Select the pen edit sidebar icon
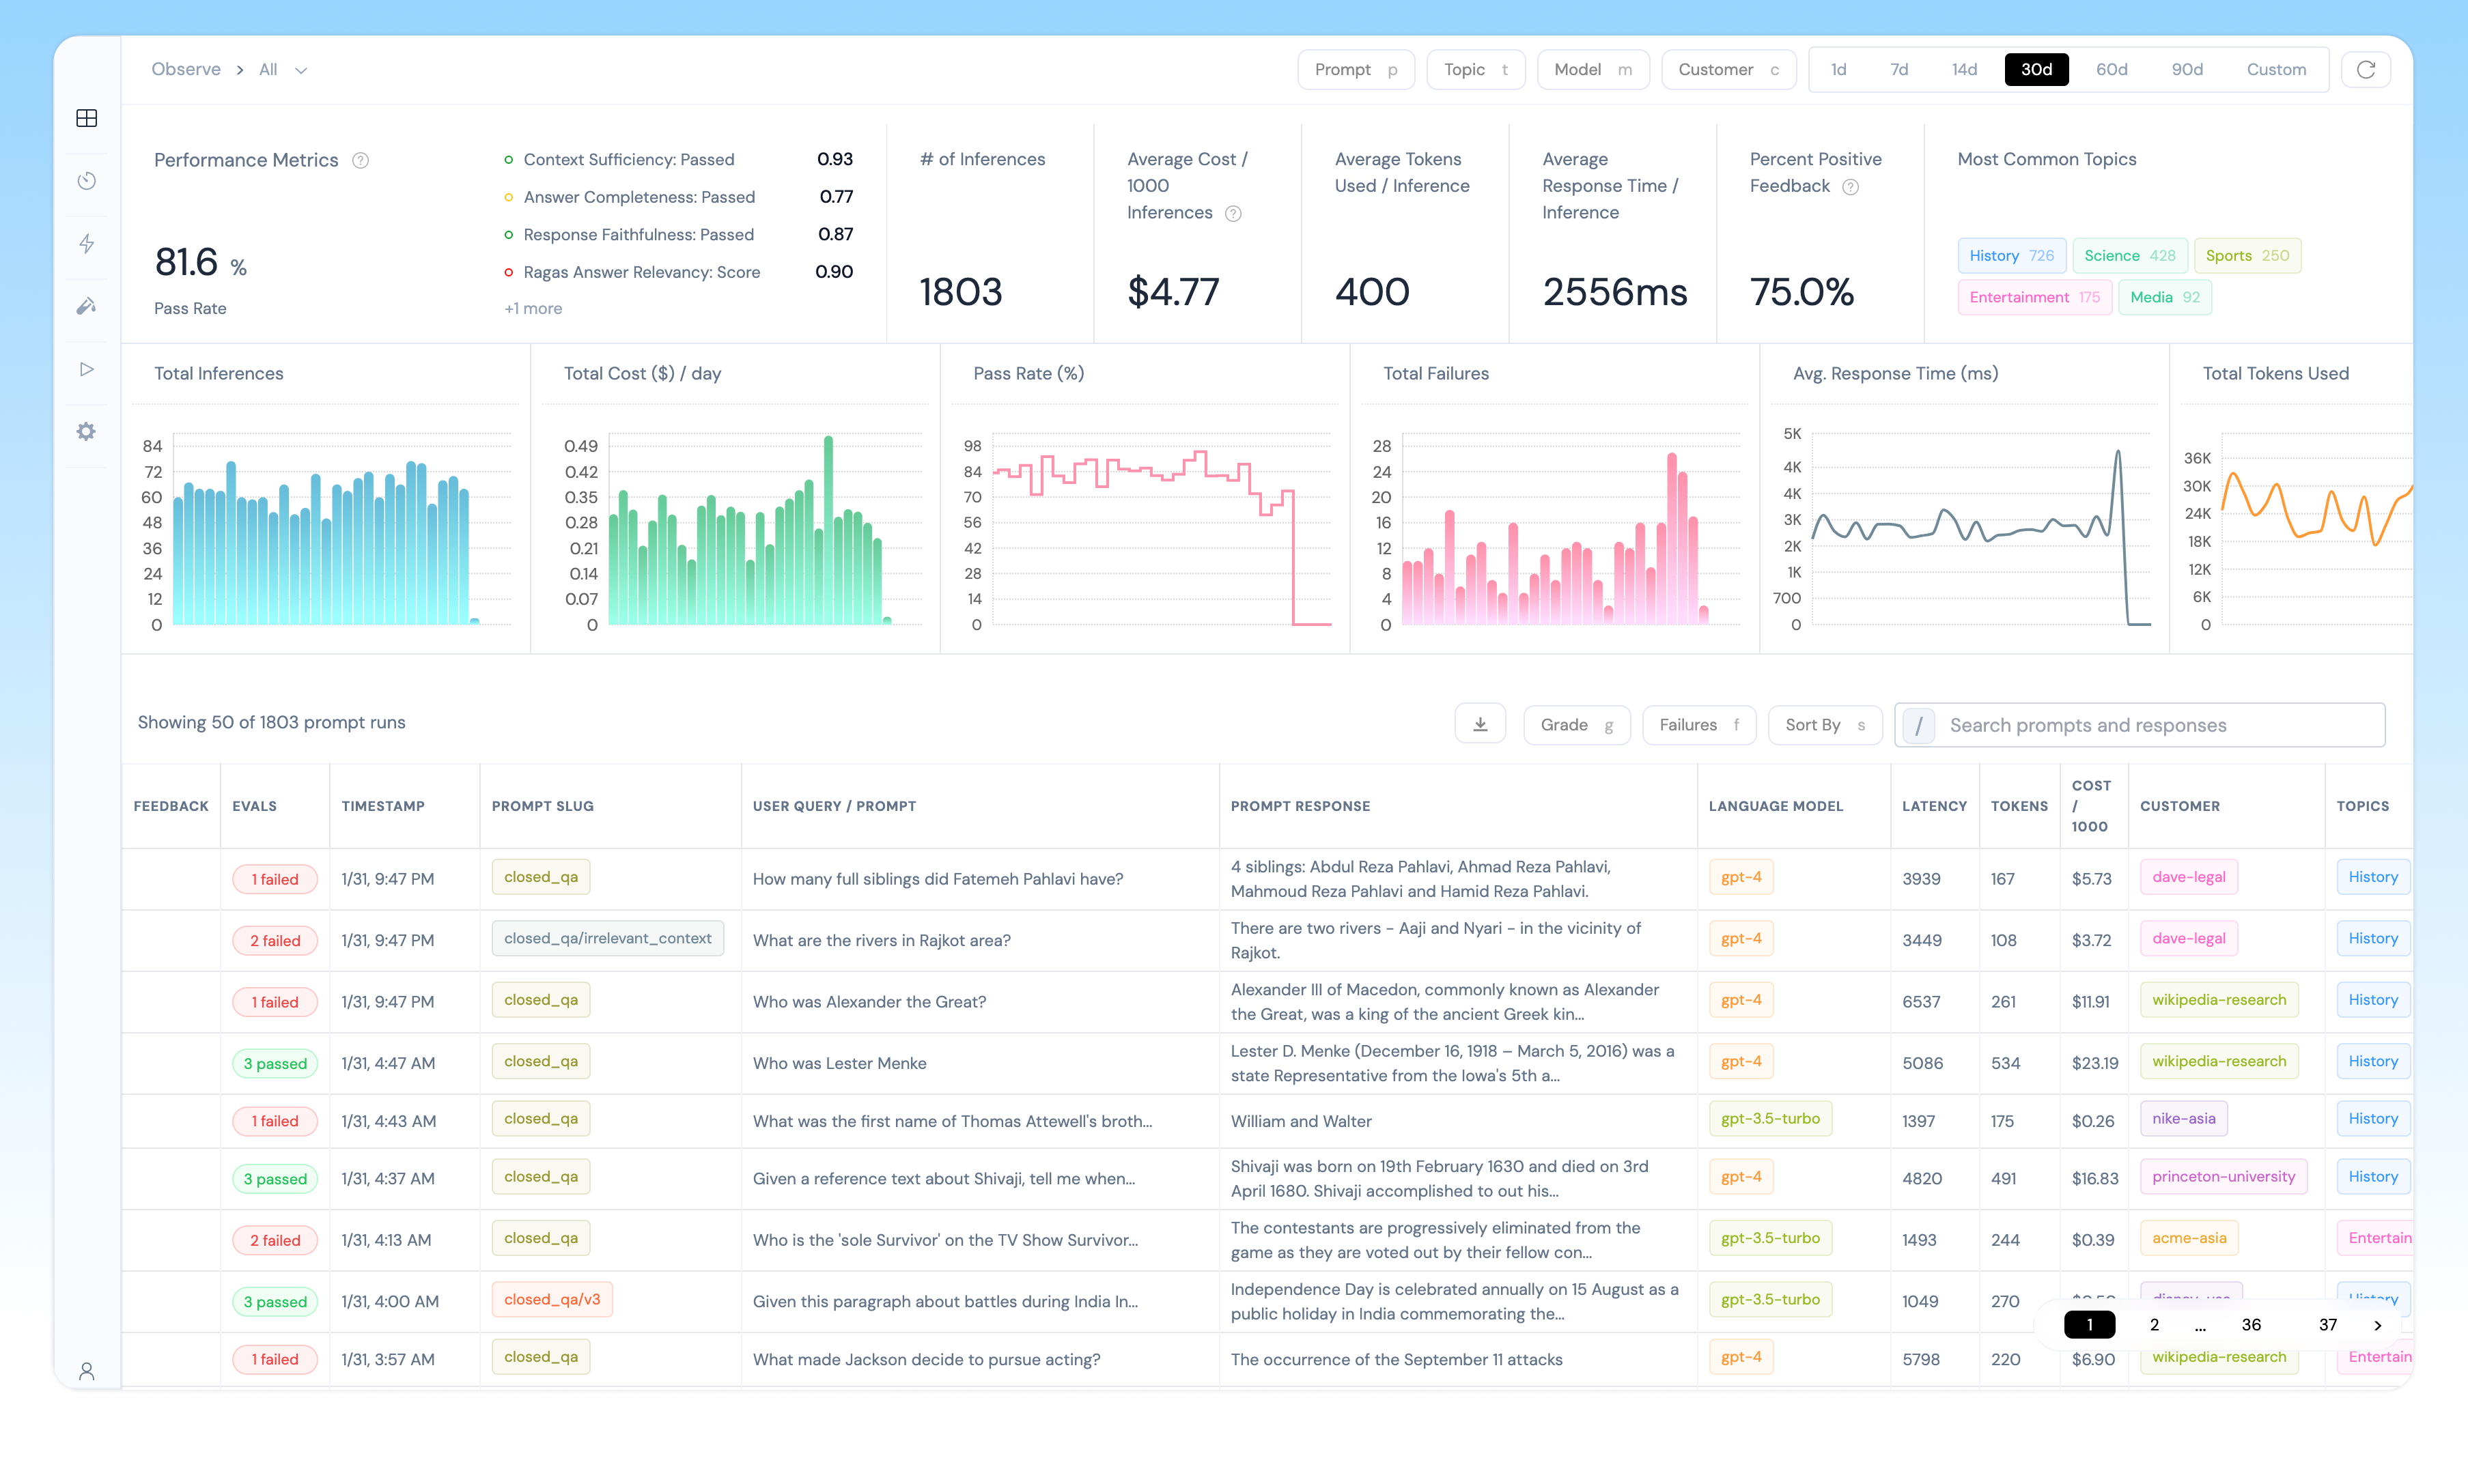The height and width of the screenshot is (1484, 2468). (87, 306)
